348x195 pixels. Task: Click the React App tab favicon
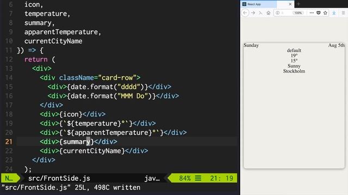click(x=244, y=4)
